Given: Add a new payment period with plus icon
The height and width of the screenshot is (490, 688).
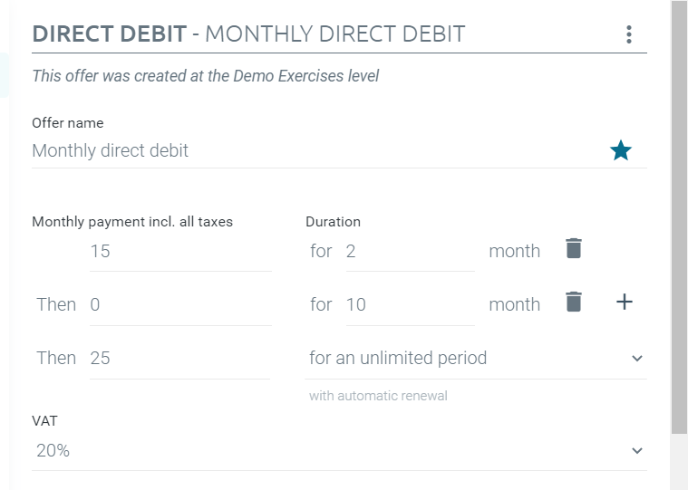Looking at the screenshot, I should tap(624, 302).
